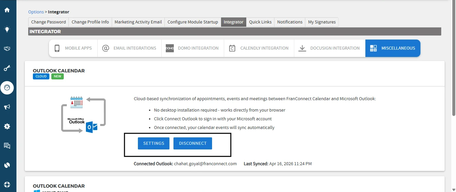Viewport: 456px width, 192px height.
Task: Go to Calendly Integration tab
Action: coord(259,48)
